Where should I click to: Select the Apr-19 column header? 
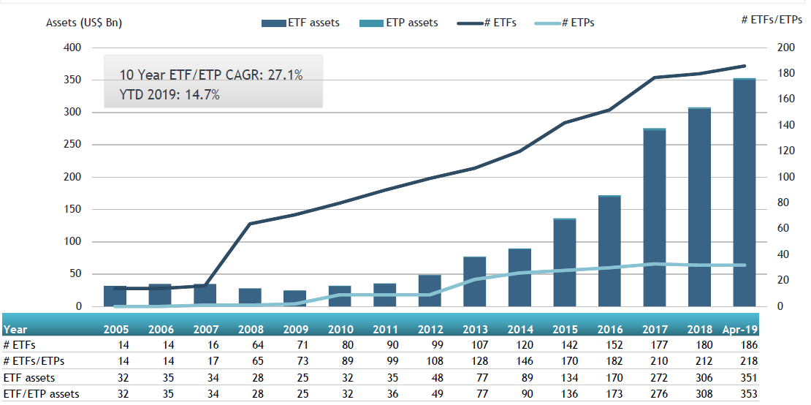[739, 330]
